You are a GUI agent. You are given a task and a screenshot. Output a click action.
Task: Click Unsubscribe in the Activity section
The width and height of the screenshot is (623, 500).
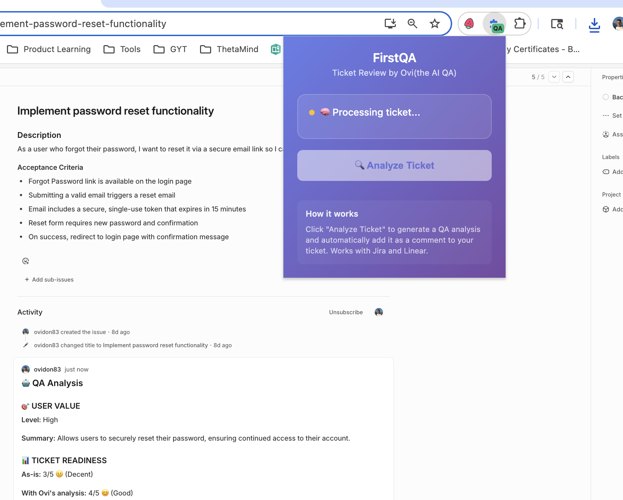click(x=346, y=312)
